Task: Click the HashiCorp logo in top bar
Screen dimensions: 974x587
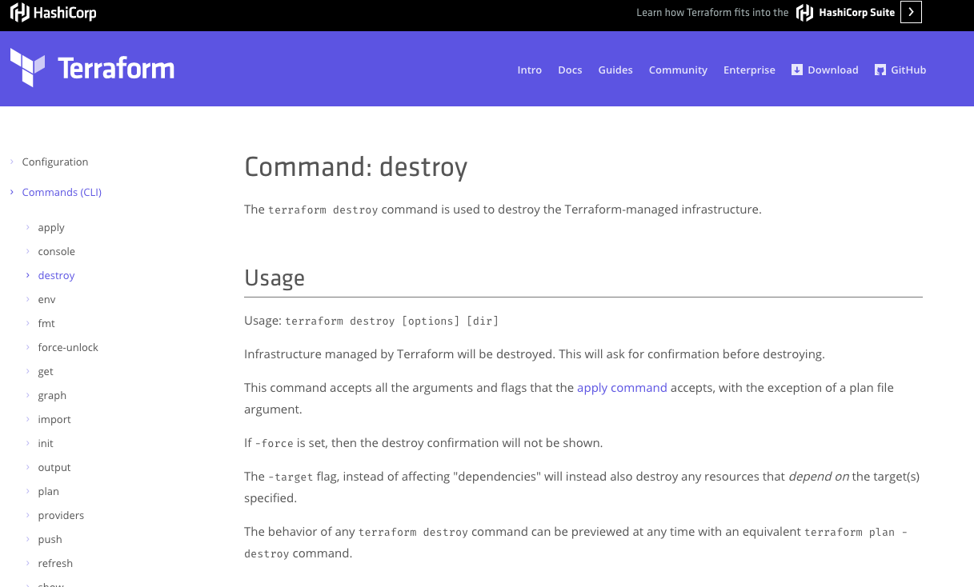Action: (53, 13)
